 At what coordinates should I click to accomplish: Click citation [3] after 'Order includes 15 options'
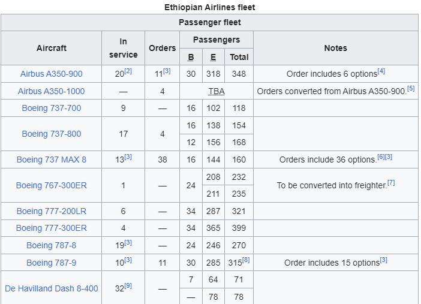tap(383, 260)
